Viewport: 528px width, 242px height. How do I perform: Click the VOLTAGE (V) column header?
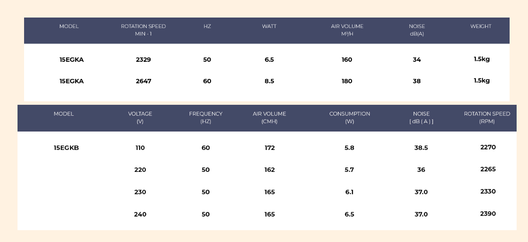140,117
